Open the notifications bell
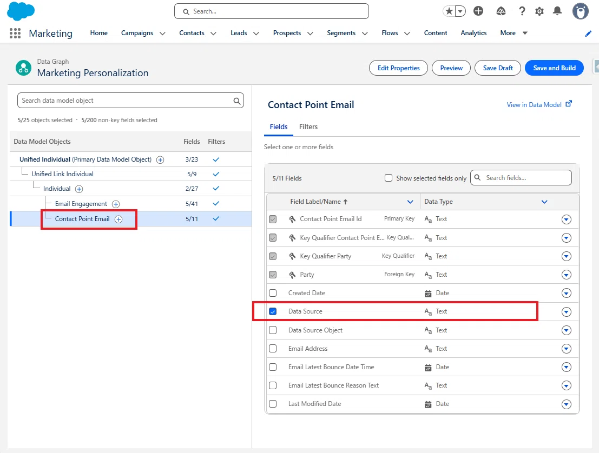599x453 pixels. click(557, 11)
